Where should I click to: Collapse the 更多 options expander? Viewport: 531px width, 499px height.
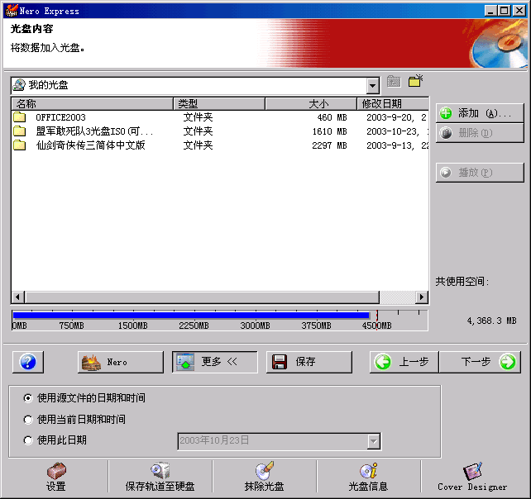pyautogui.click(x=215, y=362)
